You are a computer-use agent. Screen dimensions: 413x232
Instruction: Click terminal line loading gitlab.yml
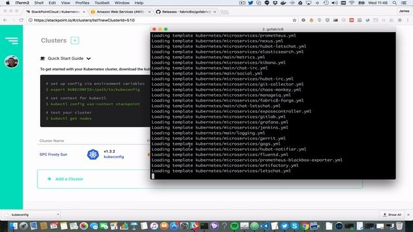[x=218, y=117]
